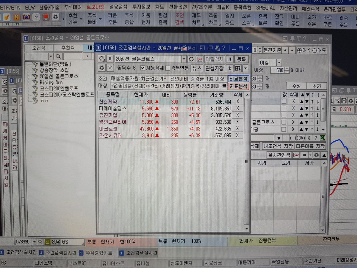This screenshot has width=357, height=268.
Task: Click the up-down arrow icon beside 관심저장
Action: (x=230, y=68)
